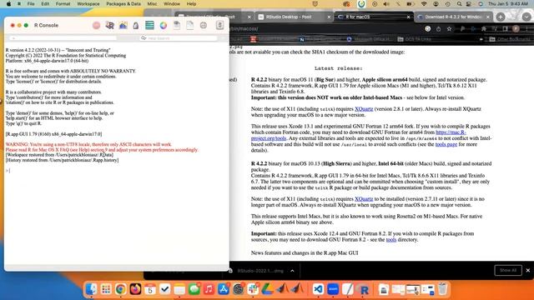Open Google Chrome from the Dock
Viewport: 534px width, 300px height.
pyautogui.click(x=120, y=289)
